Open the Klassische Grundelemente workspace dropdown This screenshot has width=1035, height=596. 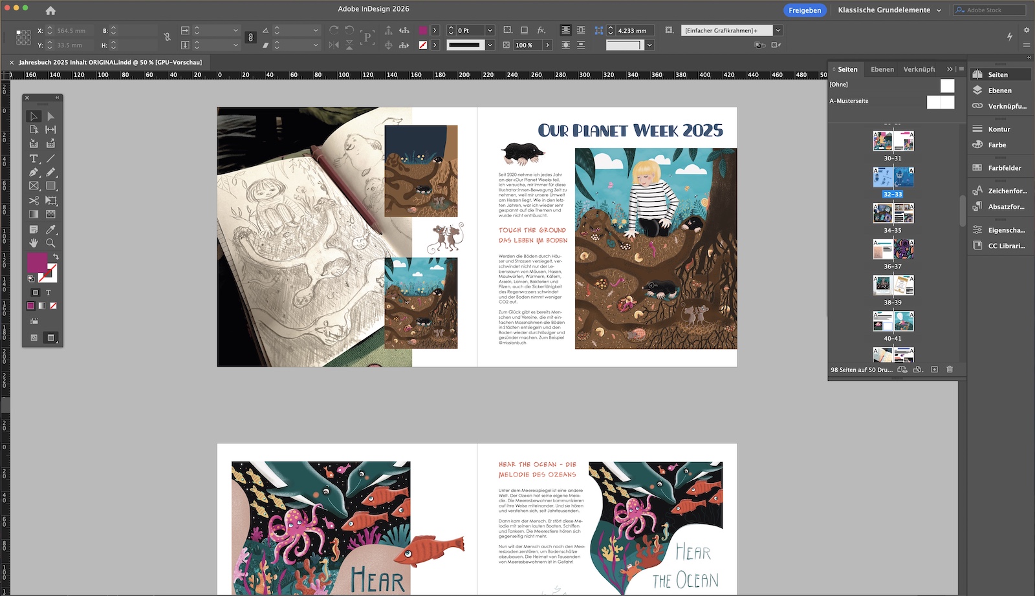point(889,10)
